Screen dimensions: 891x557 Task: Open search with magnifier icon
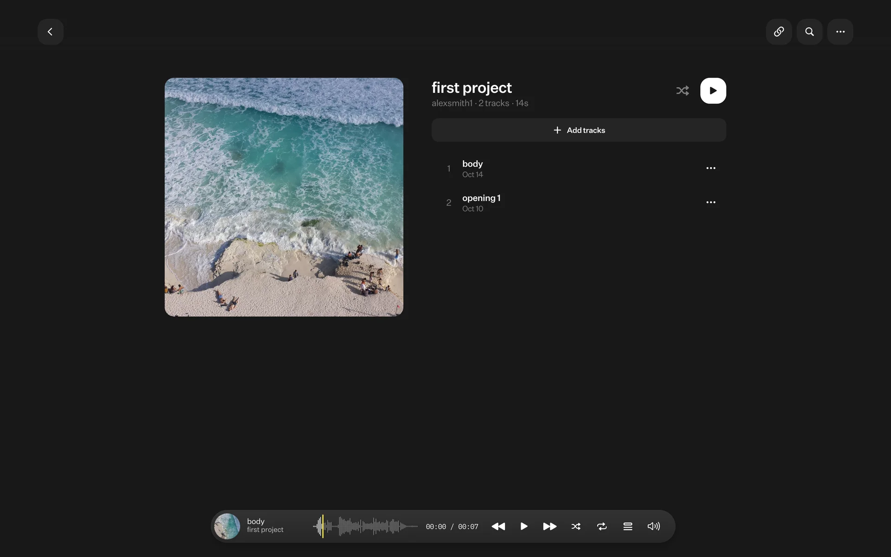tap(809, 32)
